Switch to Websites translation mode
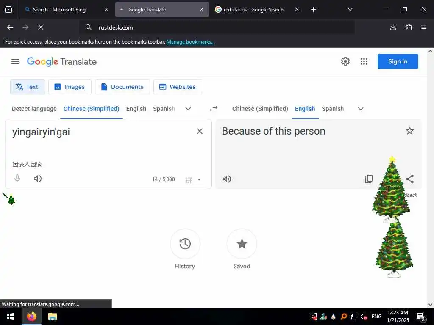This screenshot has width=434, height=325. click(178, 87)
